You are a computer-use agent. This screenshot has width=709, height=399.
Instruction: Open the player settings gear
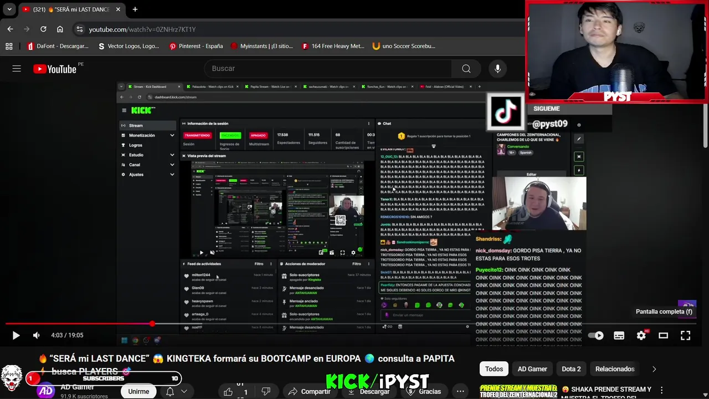tap(641, 335)
